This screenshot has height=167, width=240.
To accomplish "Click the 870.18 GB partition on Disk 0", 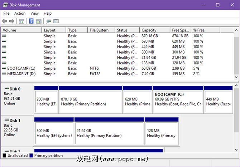I will point(90,101).
